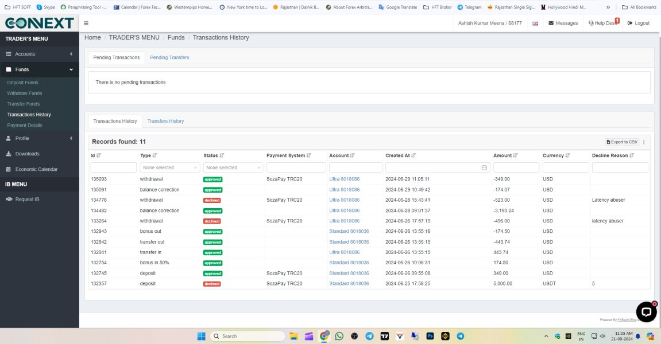Open the Ultra 8018086 account link in first row

344,179
